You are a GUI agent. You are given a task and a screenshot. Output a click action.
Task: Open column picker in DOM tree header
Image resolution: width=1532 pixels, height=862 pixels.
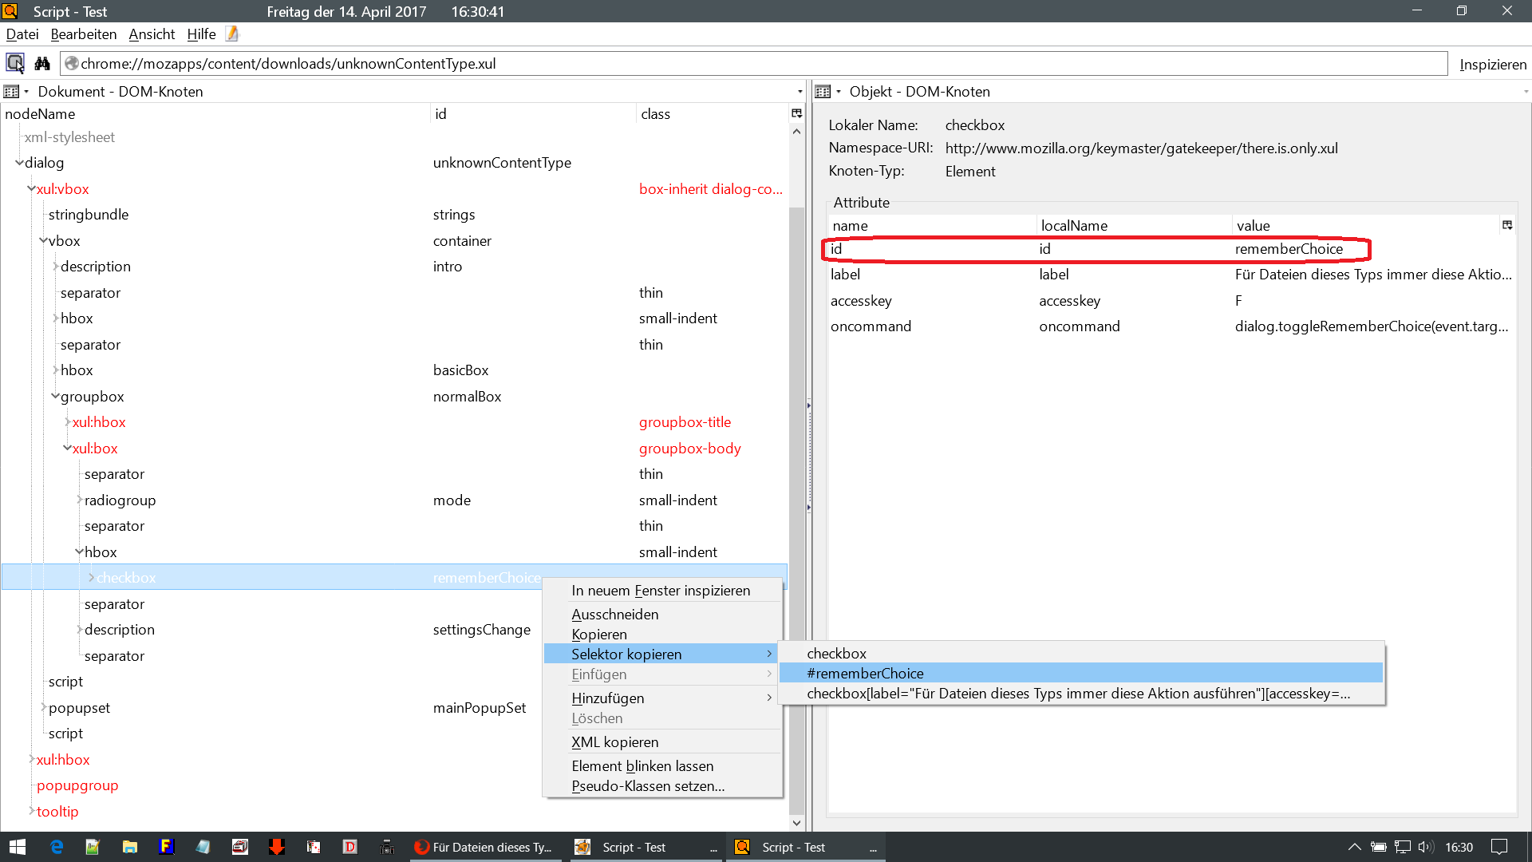click(796, 113)
